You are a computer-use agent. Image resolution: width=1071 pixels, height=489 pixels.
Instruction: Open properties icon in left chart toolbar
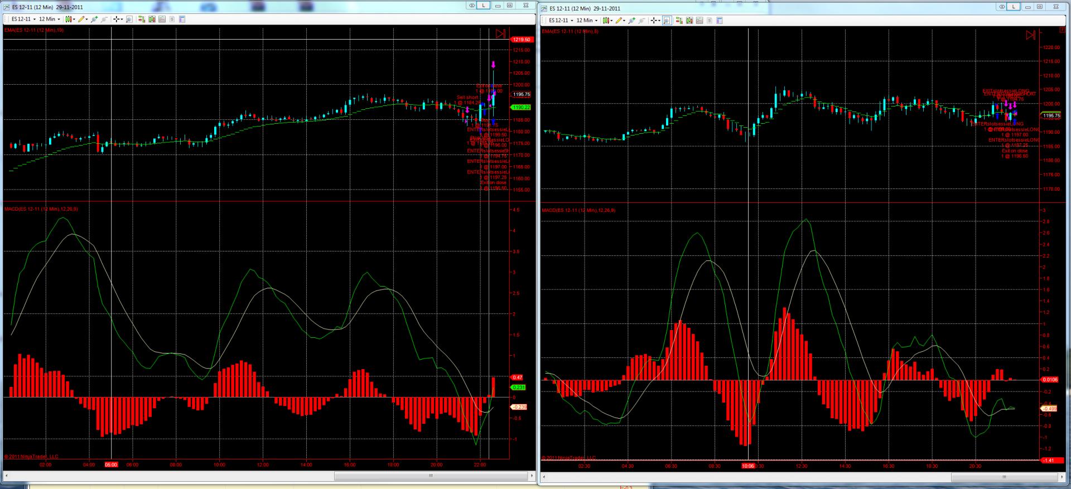click(x=182, y=20)
